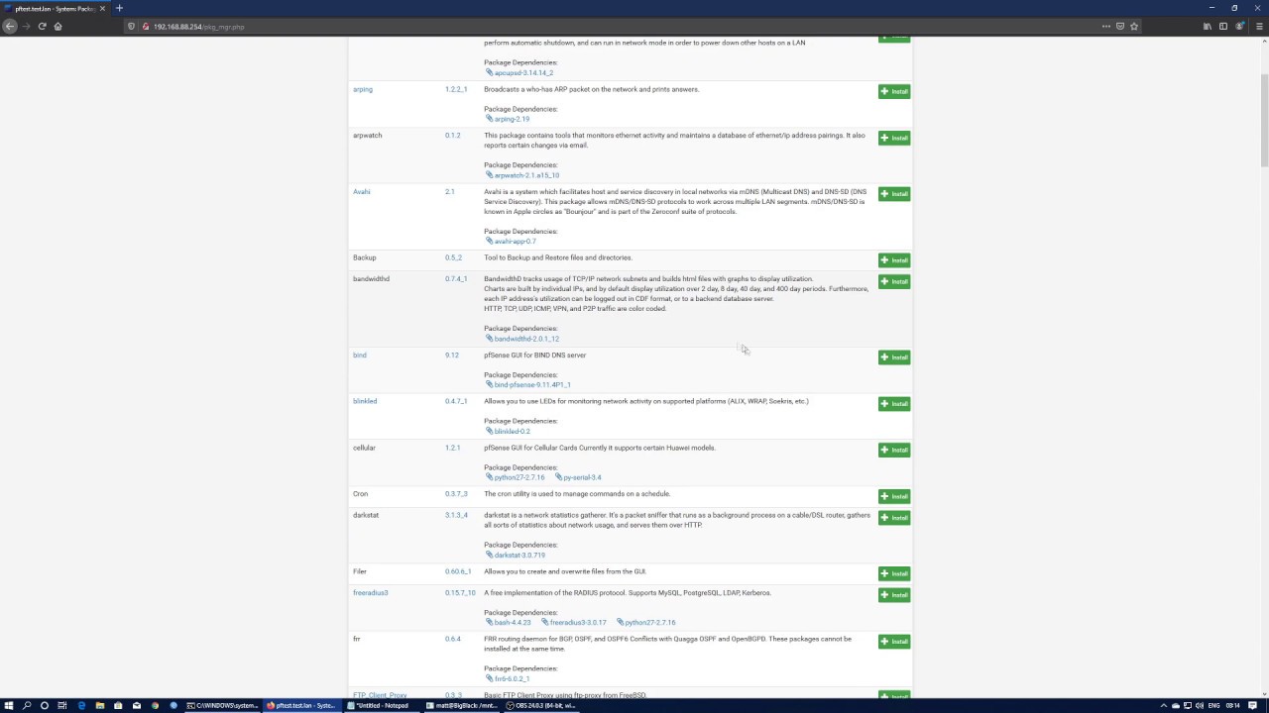Open Avahi version 2.1 link

450,191
